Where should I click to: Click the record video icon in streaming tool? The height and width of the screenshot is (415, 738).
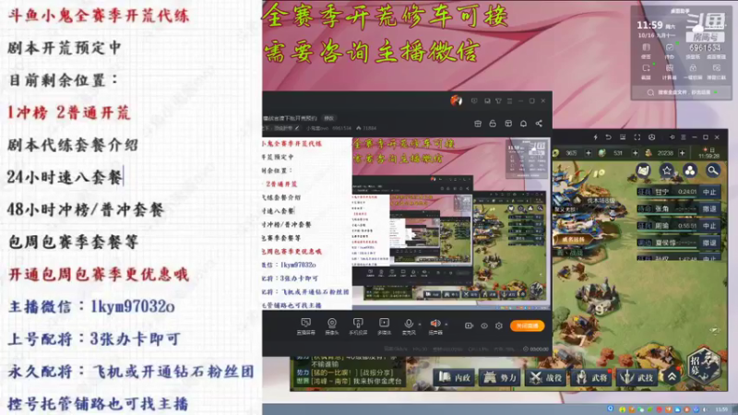[469, 326]
